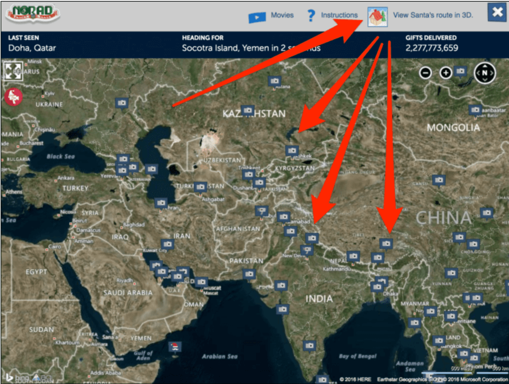Toggle fullscreen map view
Image resolution: width=509 pixels, height=384 pixels.
[13, 70]
